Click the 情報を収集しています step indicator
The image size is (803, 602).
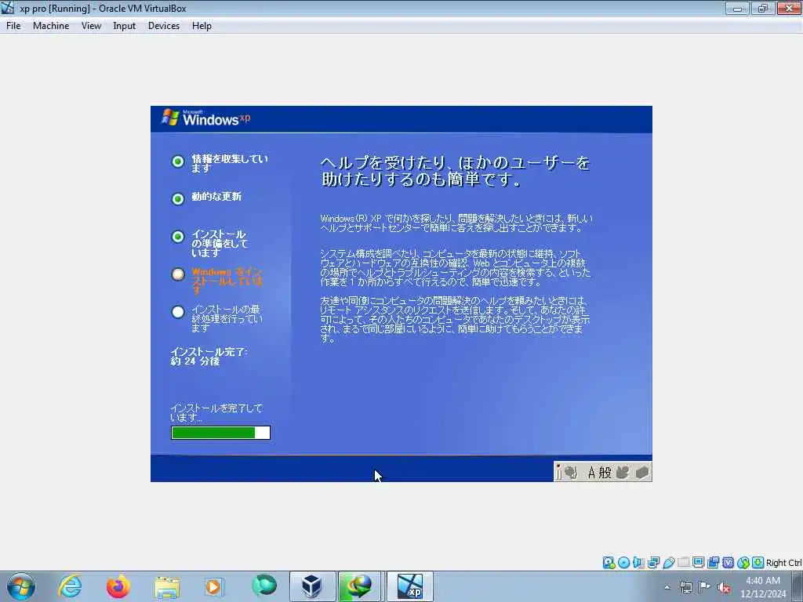pyautogui.click(x=178, y=161)
